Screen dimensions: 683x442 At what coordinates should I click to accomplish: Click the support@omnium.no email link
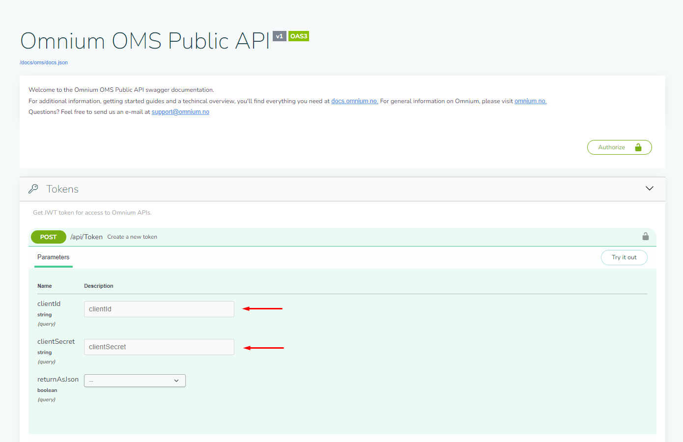coord(180,112)
